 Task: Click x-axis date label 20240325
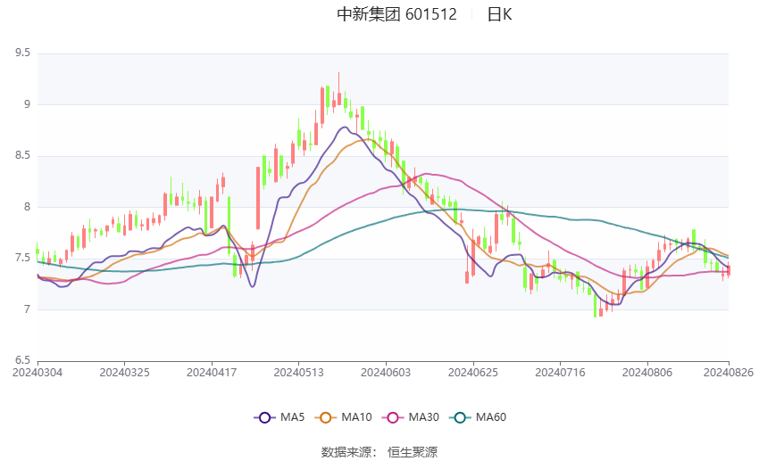tap(124, 373)
